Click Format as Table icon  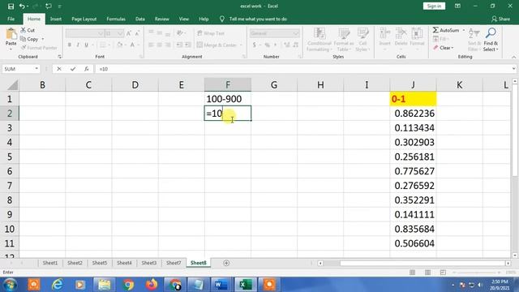pyautogui.click(x=344, y=40)
